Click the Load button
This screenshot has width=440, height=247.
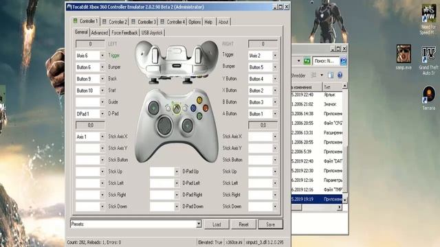tap(217, 224)
